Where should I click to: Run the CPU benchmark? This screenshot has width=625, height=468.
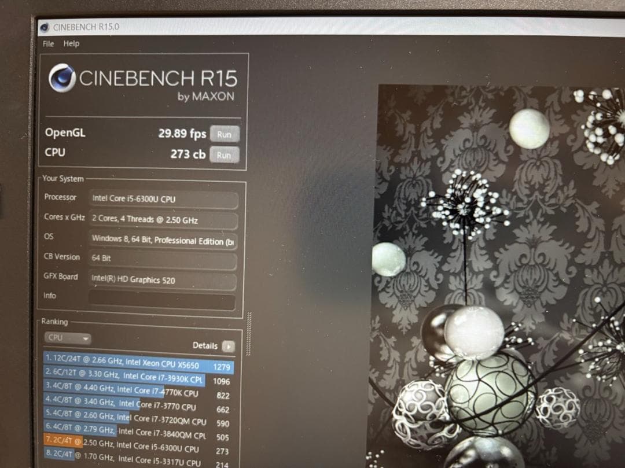pyautogui.click(x=224, y=155)
